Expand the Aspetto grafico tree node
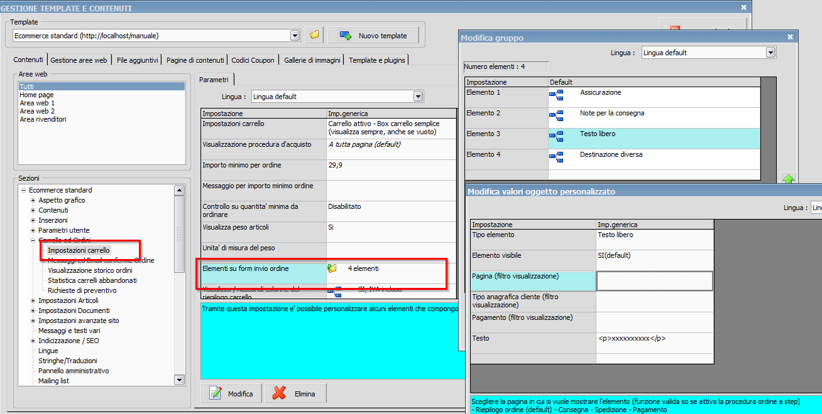The width and height of the screenshot is (822, 414). coord(33,200)
